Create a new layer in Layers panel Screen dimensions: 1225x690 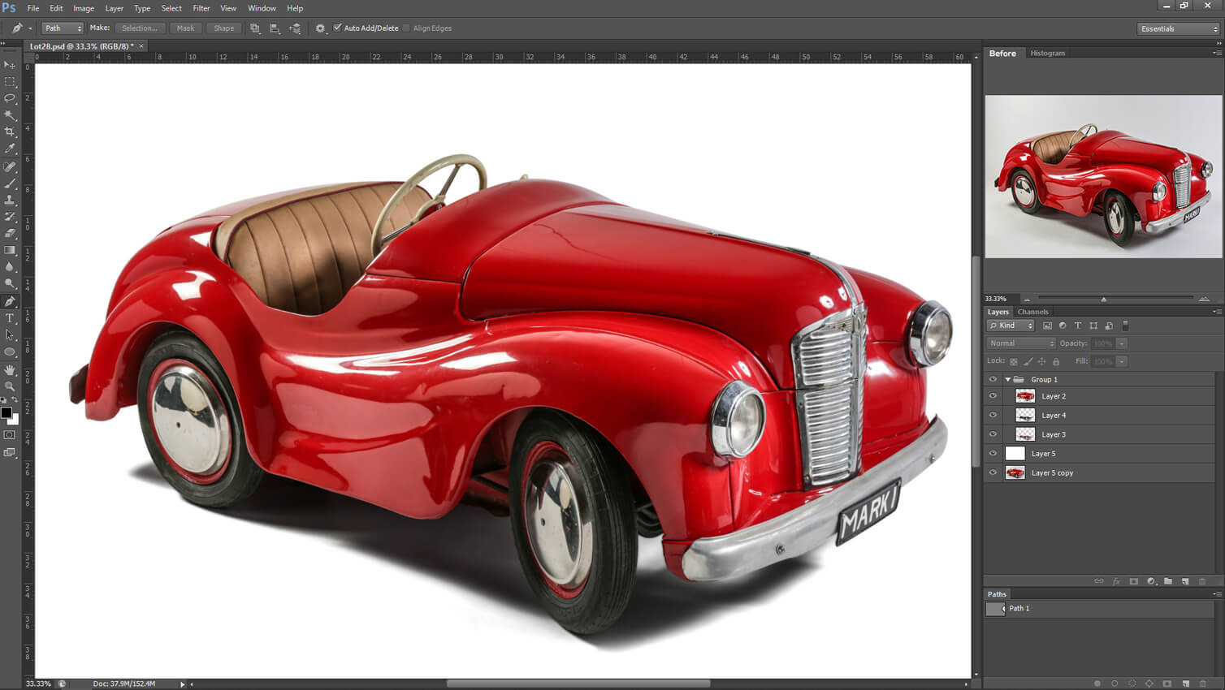[x=1185, y=581]
